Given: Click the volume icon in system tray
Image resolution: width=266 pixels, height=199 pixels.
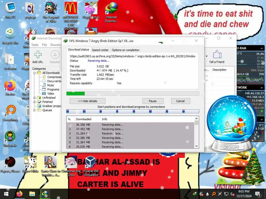Looking at the screenshot, I should tap(231, 194).
